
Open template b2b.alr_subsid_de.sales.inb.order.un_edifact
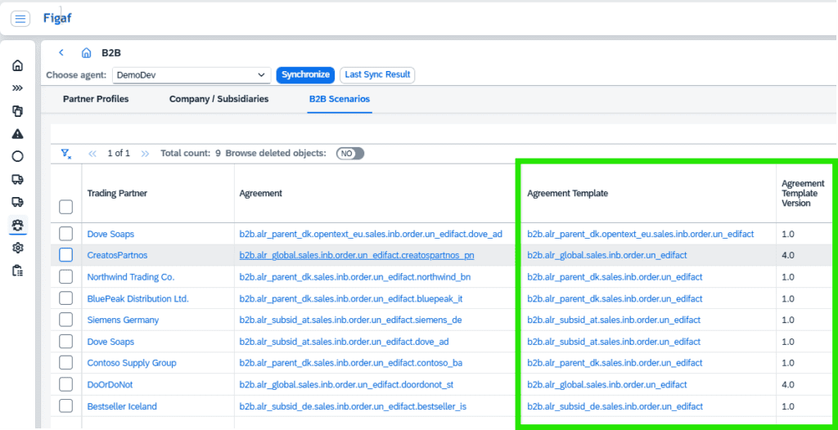(615, 406)
